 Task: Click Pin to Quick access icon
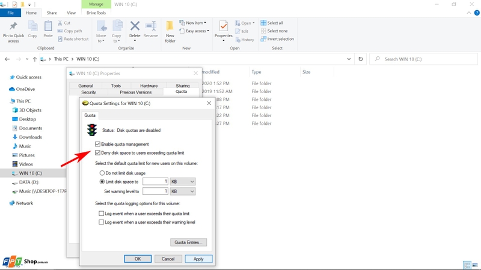click(13, 26)
